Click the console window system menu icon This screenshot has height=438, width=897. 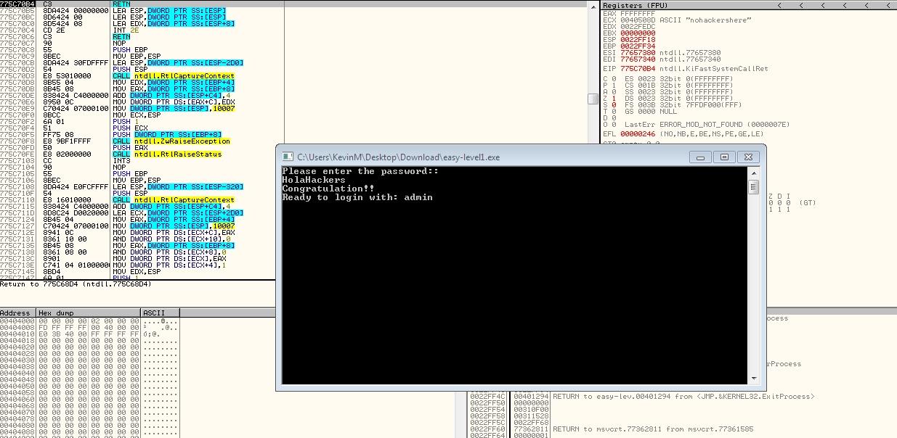[288, 157]
